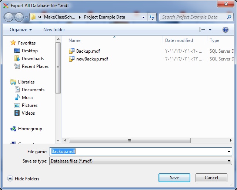Click navigation pane vertical scrollbar thumb
237x190 pixels.
(x=58, y=68)
